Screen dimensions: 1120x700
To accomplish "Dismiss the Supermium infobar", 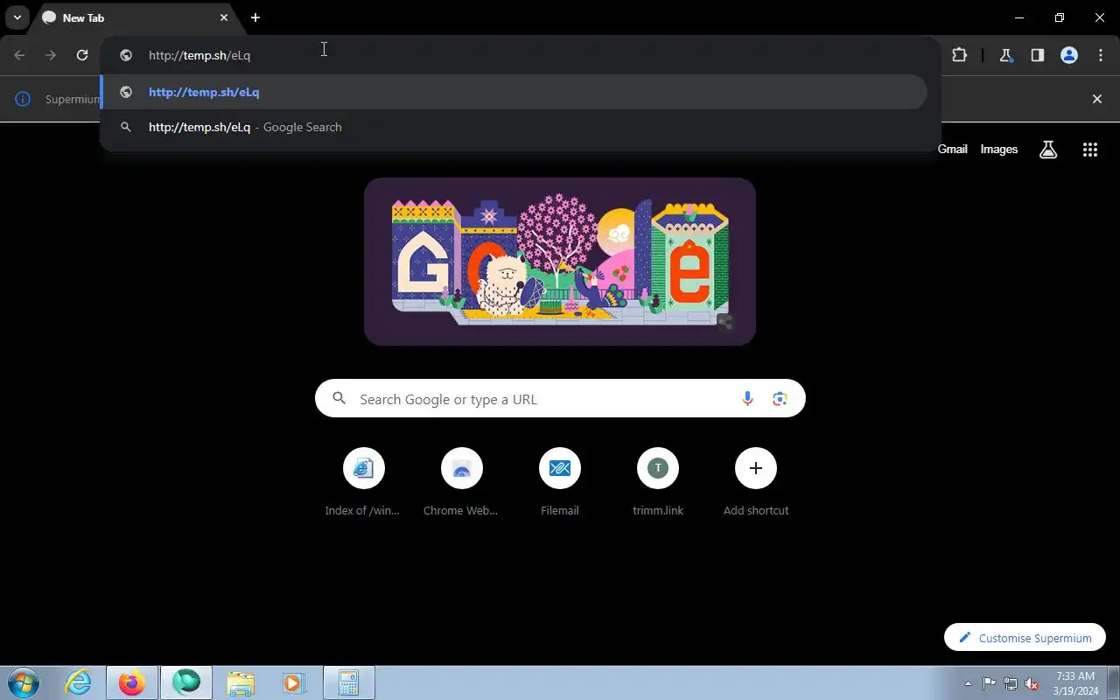I will click(1097, 99).
